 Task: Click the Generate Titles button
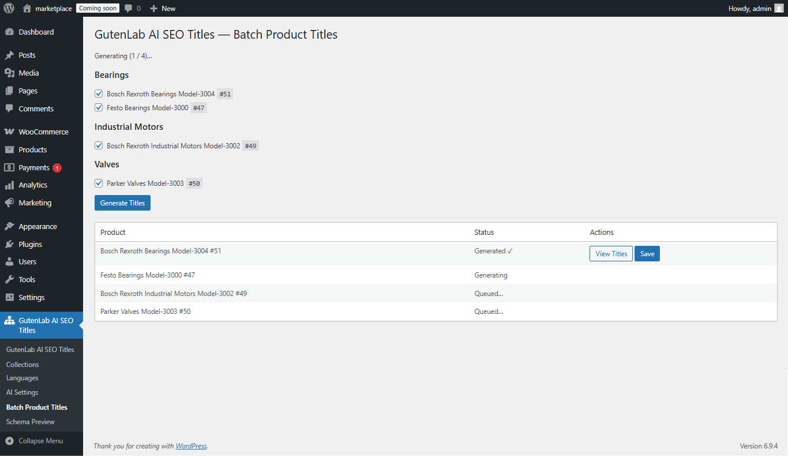[x=122, y=203]
